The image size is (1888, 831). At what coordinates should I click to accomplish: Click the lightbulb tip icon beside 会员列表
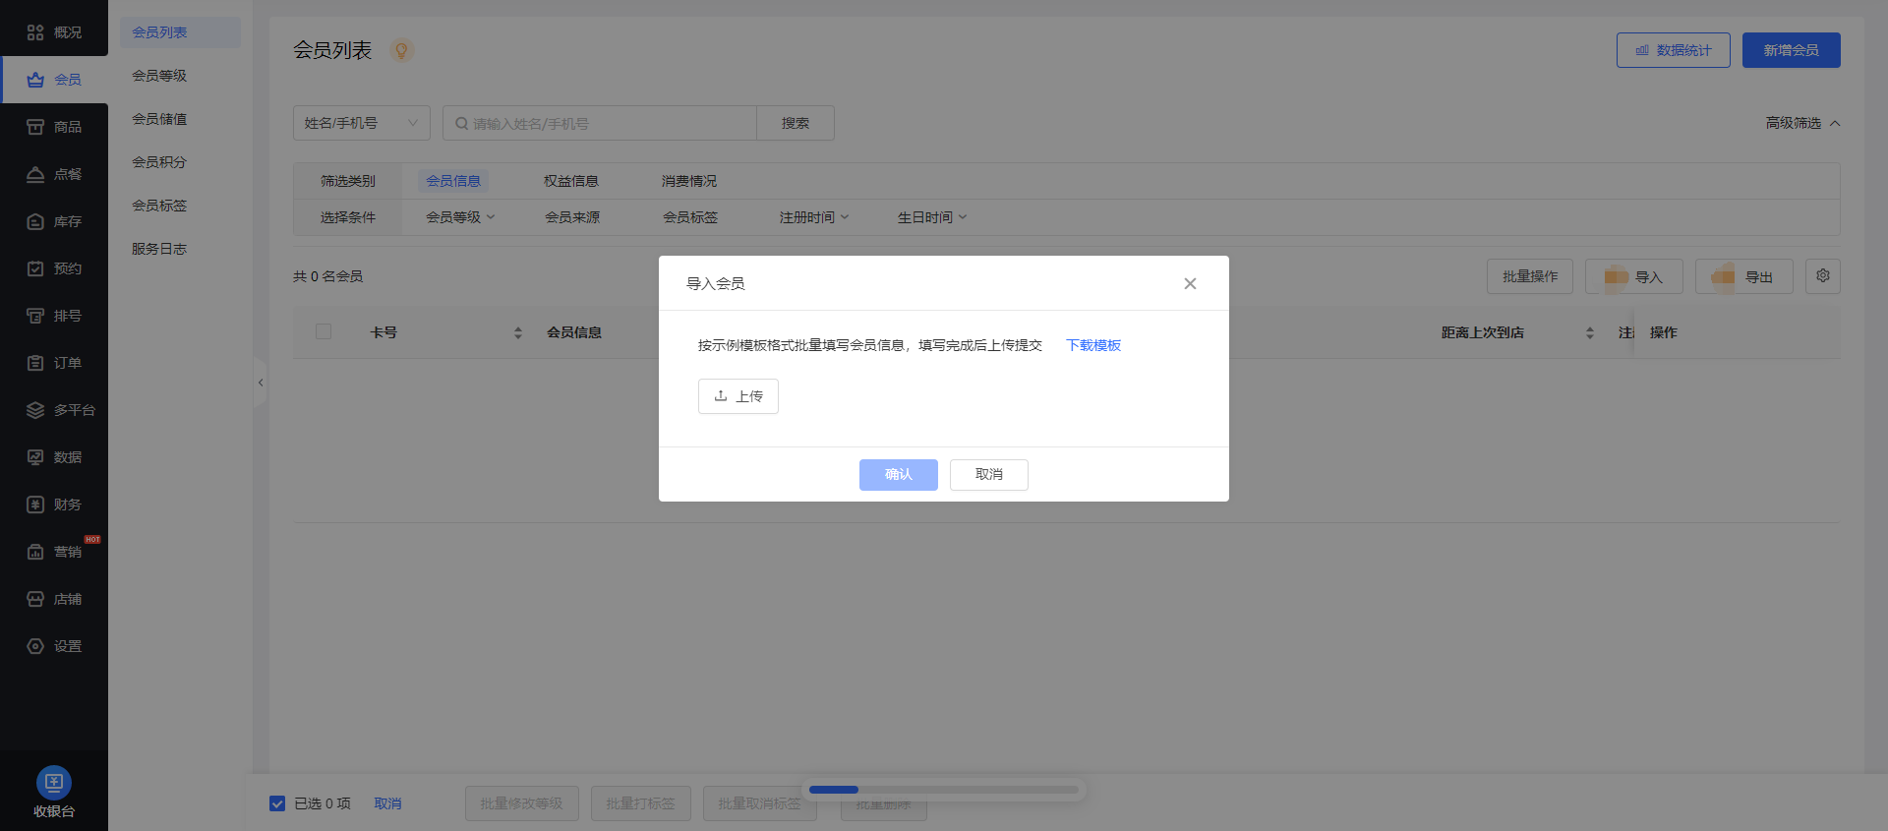(401, 50)
